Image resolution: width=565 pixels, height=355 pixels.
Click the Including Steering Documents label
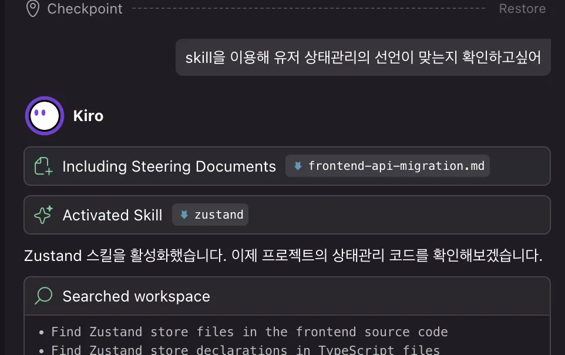pyautogui.click(x=169, y=166)
